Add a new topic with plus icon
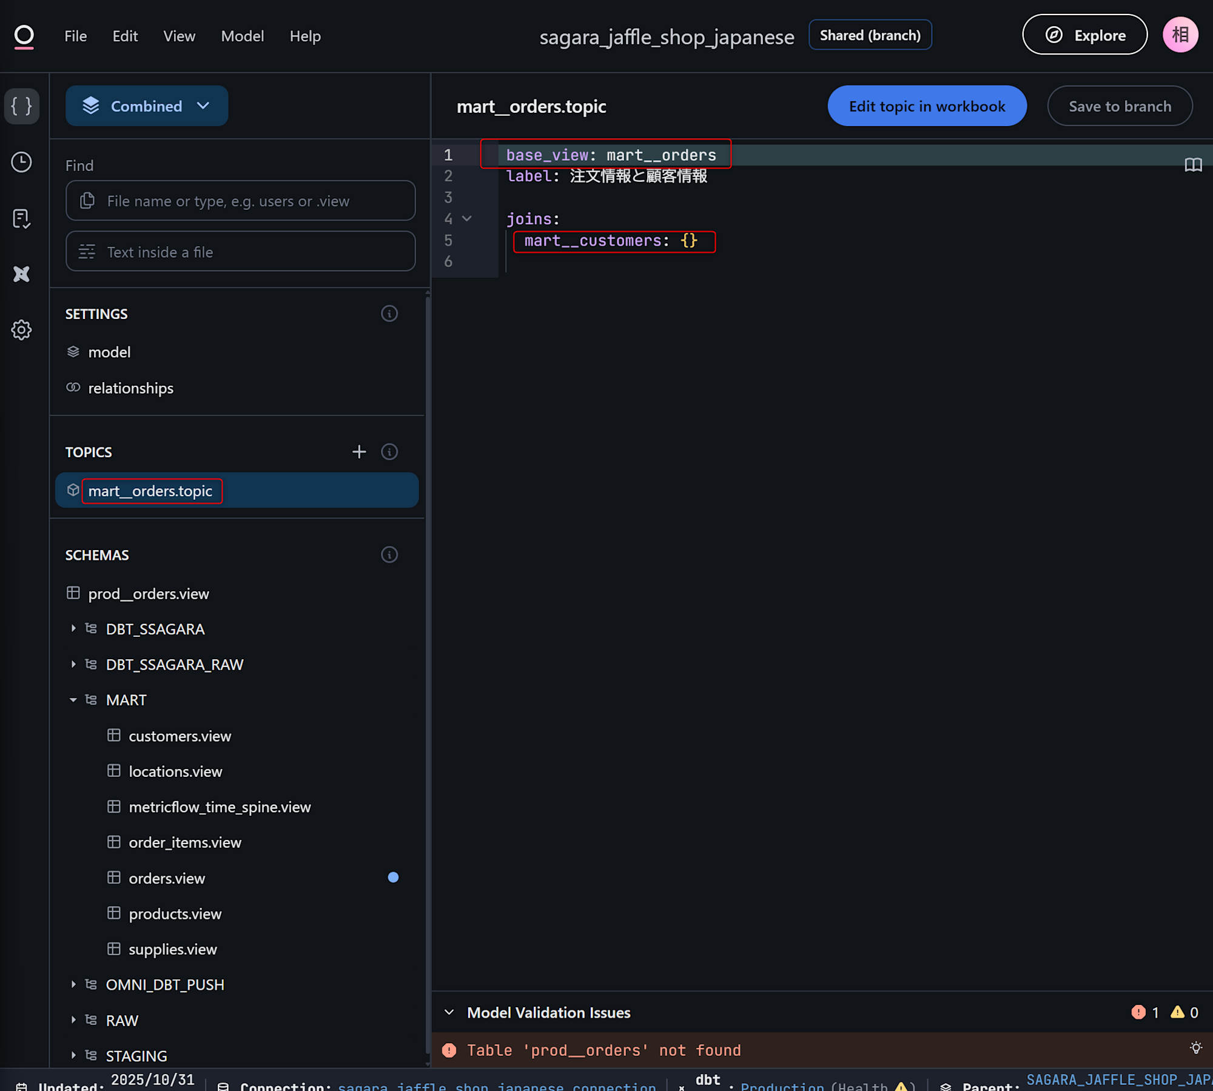The image size is (1213, 1091). coord(359,452)
